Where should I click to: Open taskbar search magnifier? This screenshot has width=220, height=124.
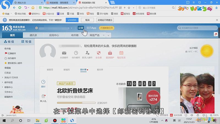(12, 121)
